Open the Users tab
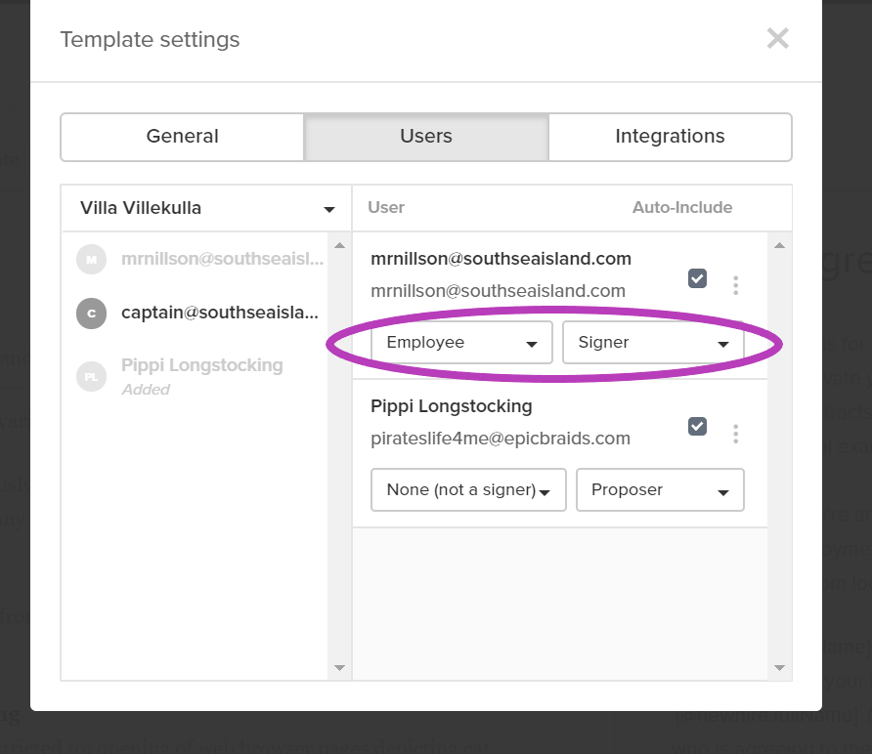Image resolution: width=872 pixels, height=754 pixels. (426, 137)
